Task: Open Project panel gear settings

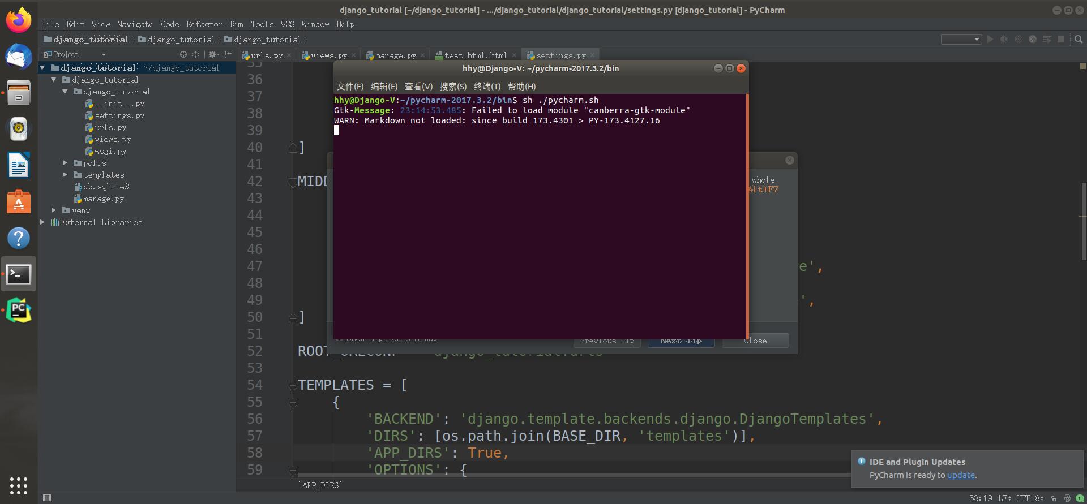Action: tap(213, 54)
